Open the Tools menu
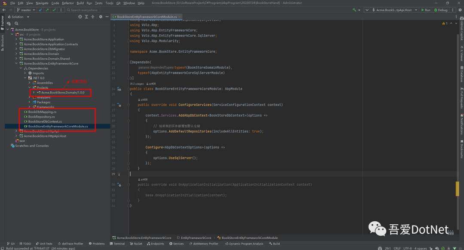 (109, 3)
